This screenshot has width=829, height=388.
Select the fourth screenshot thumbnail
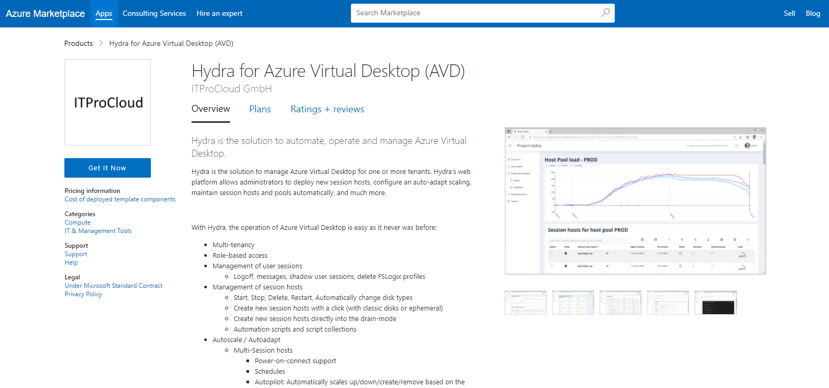[668, 303]
